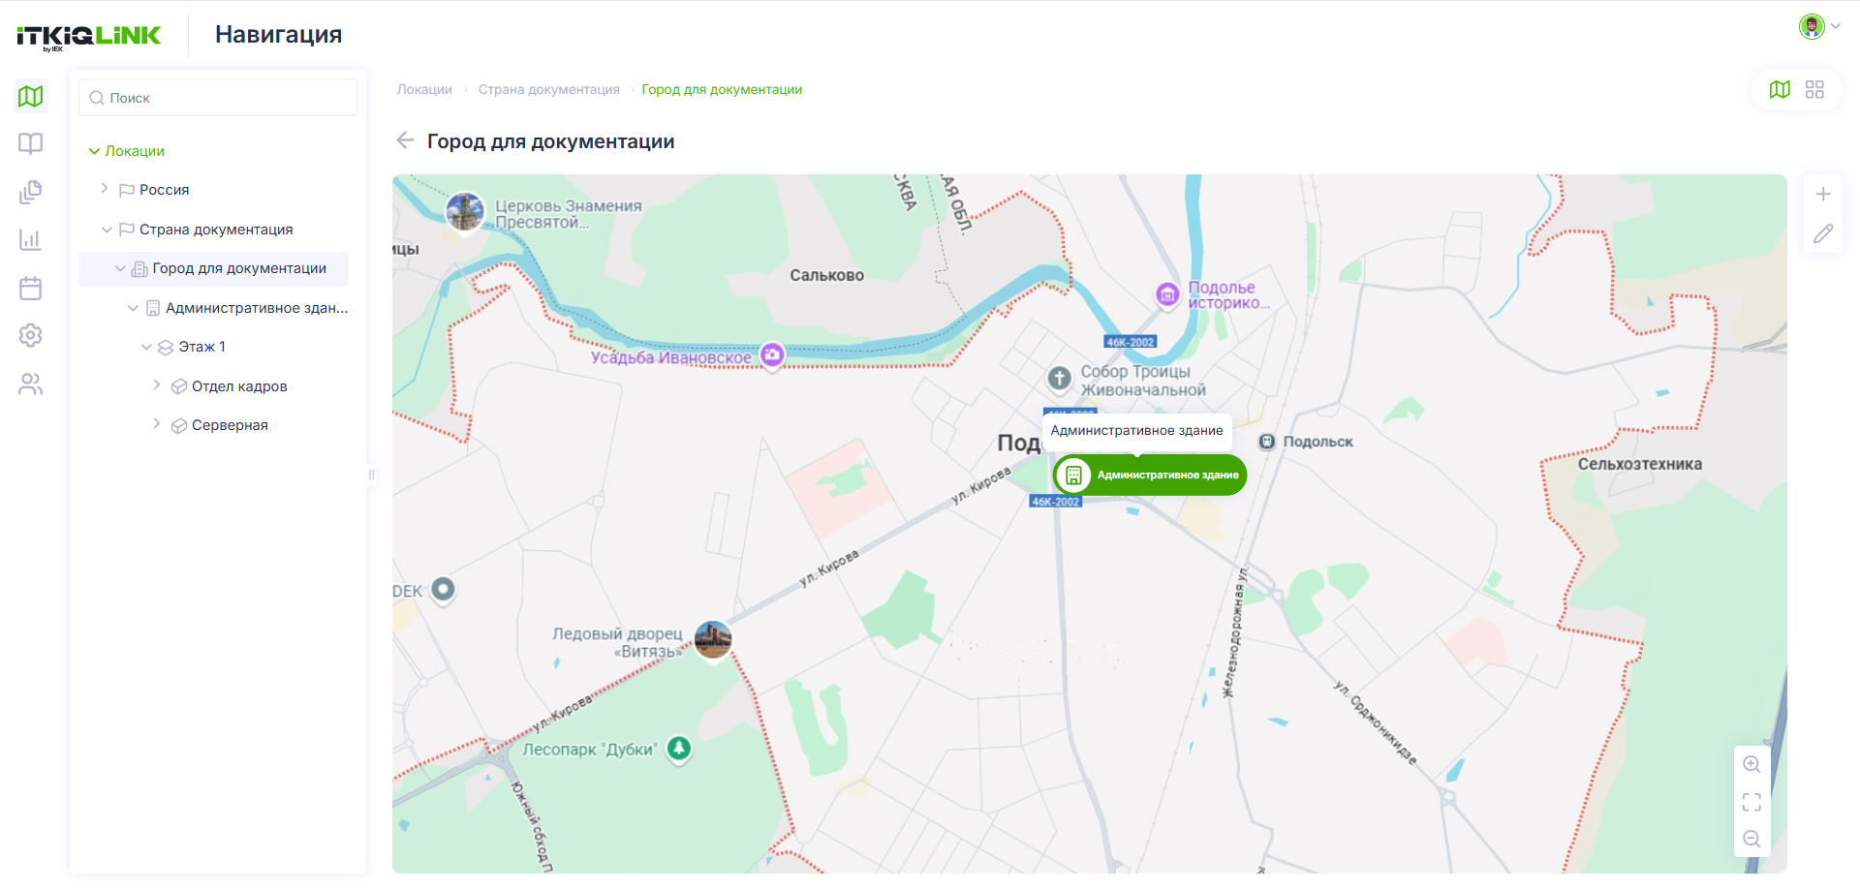Viewport: 1860px width, 891px height.
Task: Click the Поиск search field
Action: pos(218,98)
